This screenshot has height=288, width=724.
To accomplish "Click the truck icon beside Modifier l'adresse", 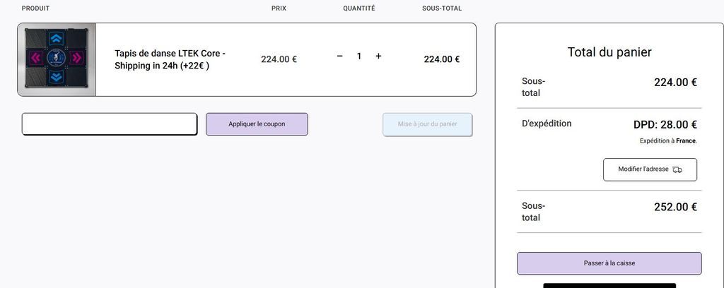I will coord(677,170).
